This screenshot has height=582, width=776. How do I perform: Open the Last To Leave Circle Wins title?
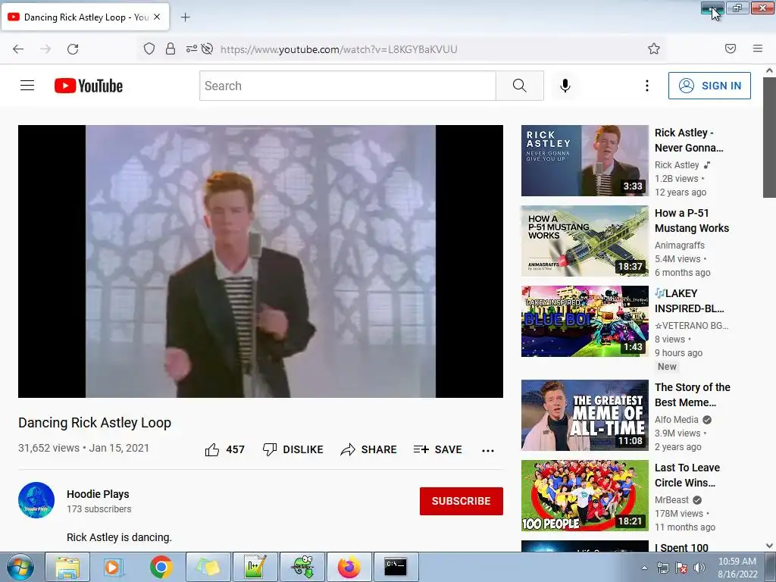pyautogui.click(x=687, y=475)
